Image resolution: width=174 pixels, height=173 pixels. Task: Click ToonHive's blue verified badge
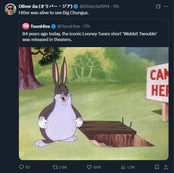(x=53, y=26)
